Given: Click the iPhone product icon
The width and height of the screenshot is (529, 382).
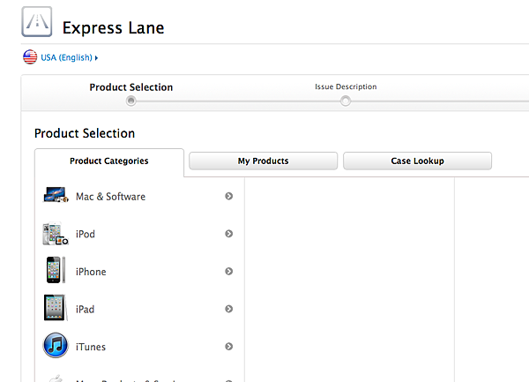Looking at the screenshot, I should pos(56,270).
